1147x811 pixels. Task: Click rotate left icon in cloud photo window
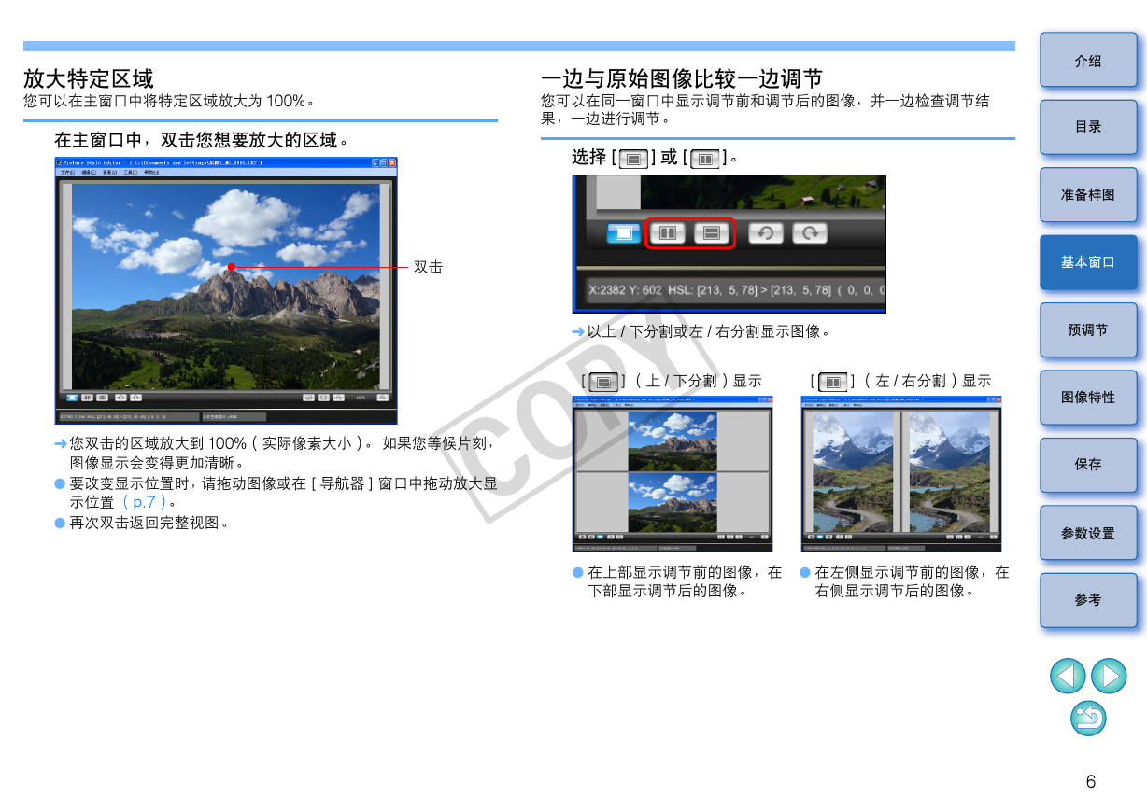(x=120, y=398)
